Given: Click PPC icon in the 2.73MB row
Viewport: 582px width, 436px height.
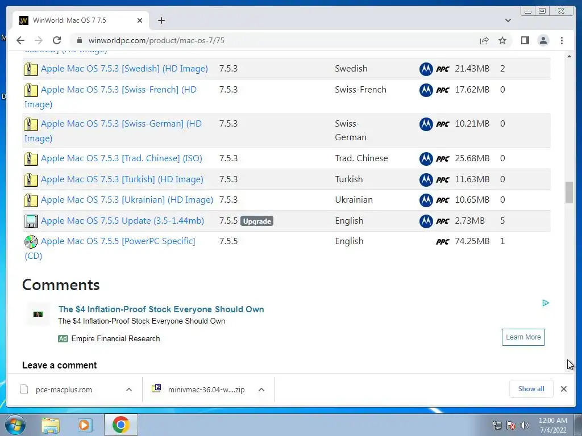Looking at the screenshot, I should click(x=442, y=221).
